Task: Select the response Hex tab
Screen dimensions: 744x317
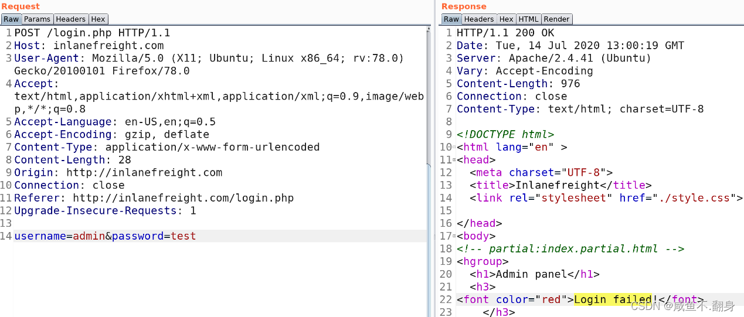Action: click(507, 19)
